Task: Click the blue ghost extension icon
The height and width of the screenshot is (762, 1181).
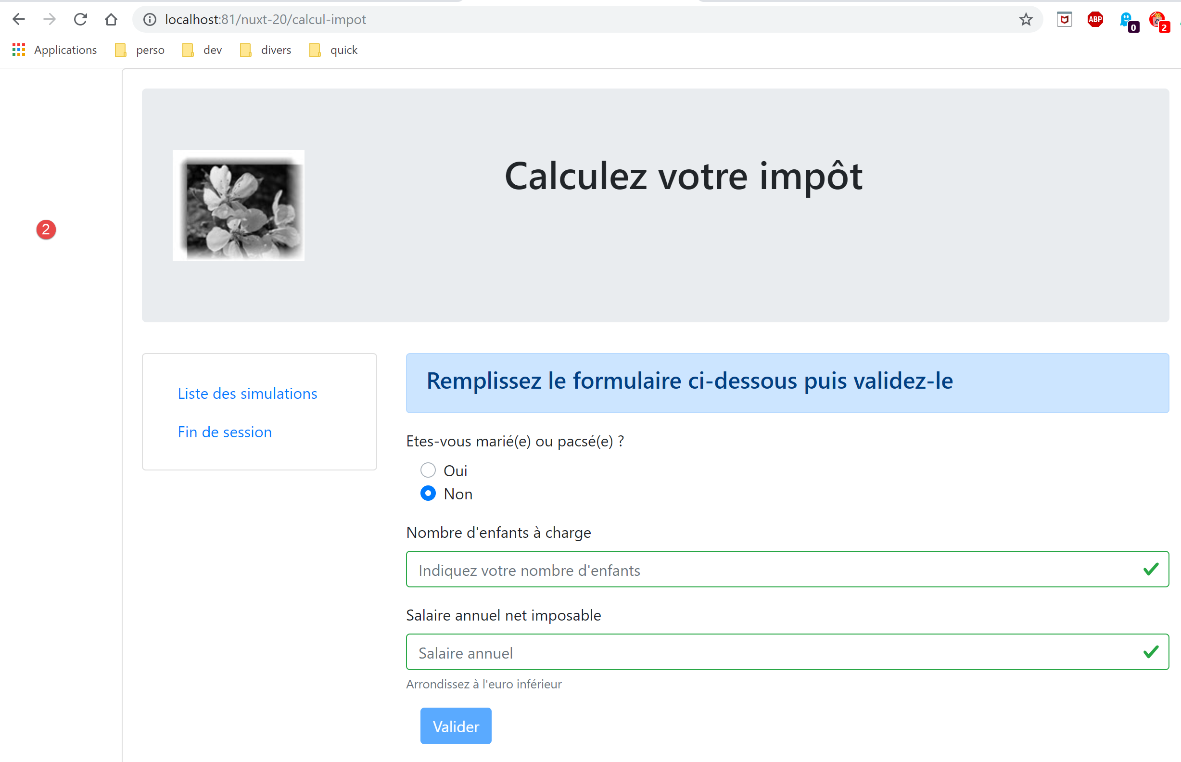Action: coord(1126,19)
